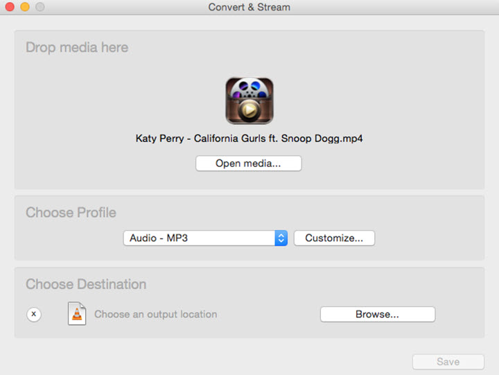499x375 pixels.
Task: Click the 'Choose an output location' text
Action: tap(155, 314)
